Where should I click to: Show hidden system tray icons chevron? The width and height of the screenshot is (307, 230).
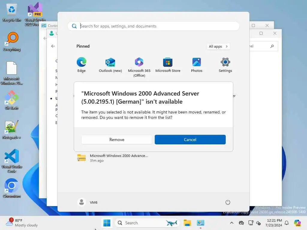click(x=232, y=223)
